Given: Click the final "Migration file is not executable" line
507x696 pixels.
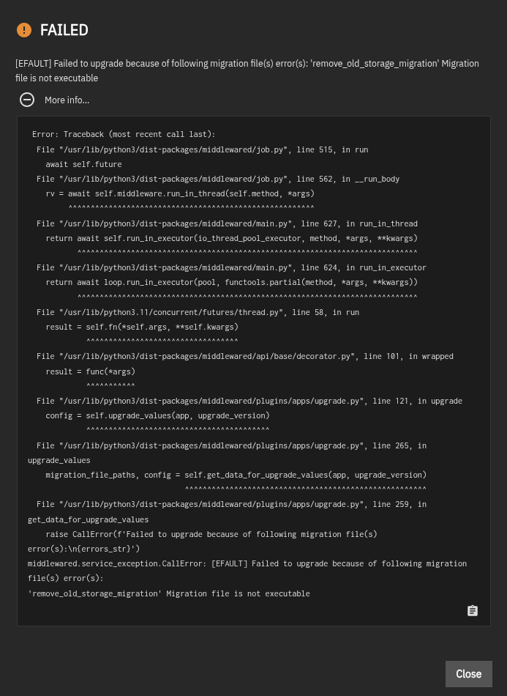Looking at the screenshot, I should click(169, 593).
